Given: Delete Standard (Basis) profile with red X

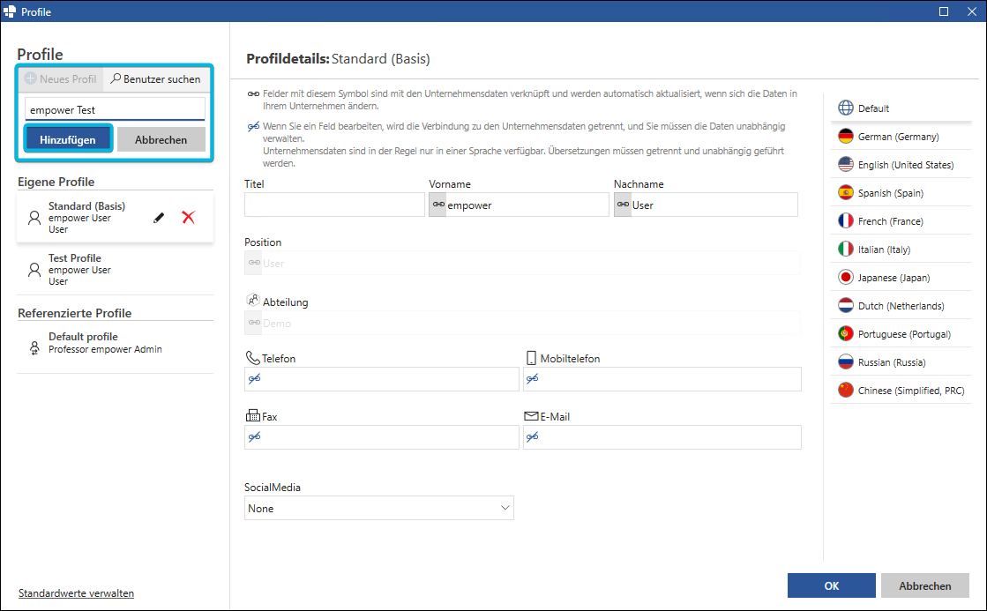Looking at the screenshot, I should point(188,218).
